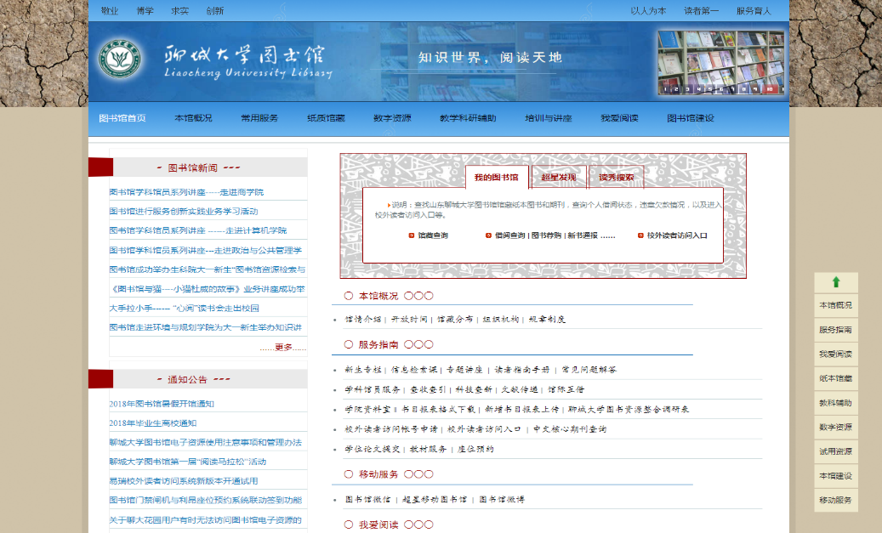
Task: Open news 图书馆学科馆员系列讲座-----走进商学院
Action: coord(186,192)
